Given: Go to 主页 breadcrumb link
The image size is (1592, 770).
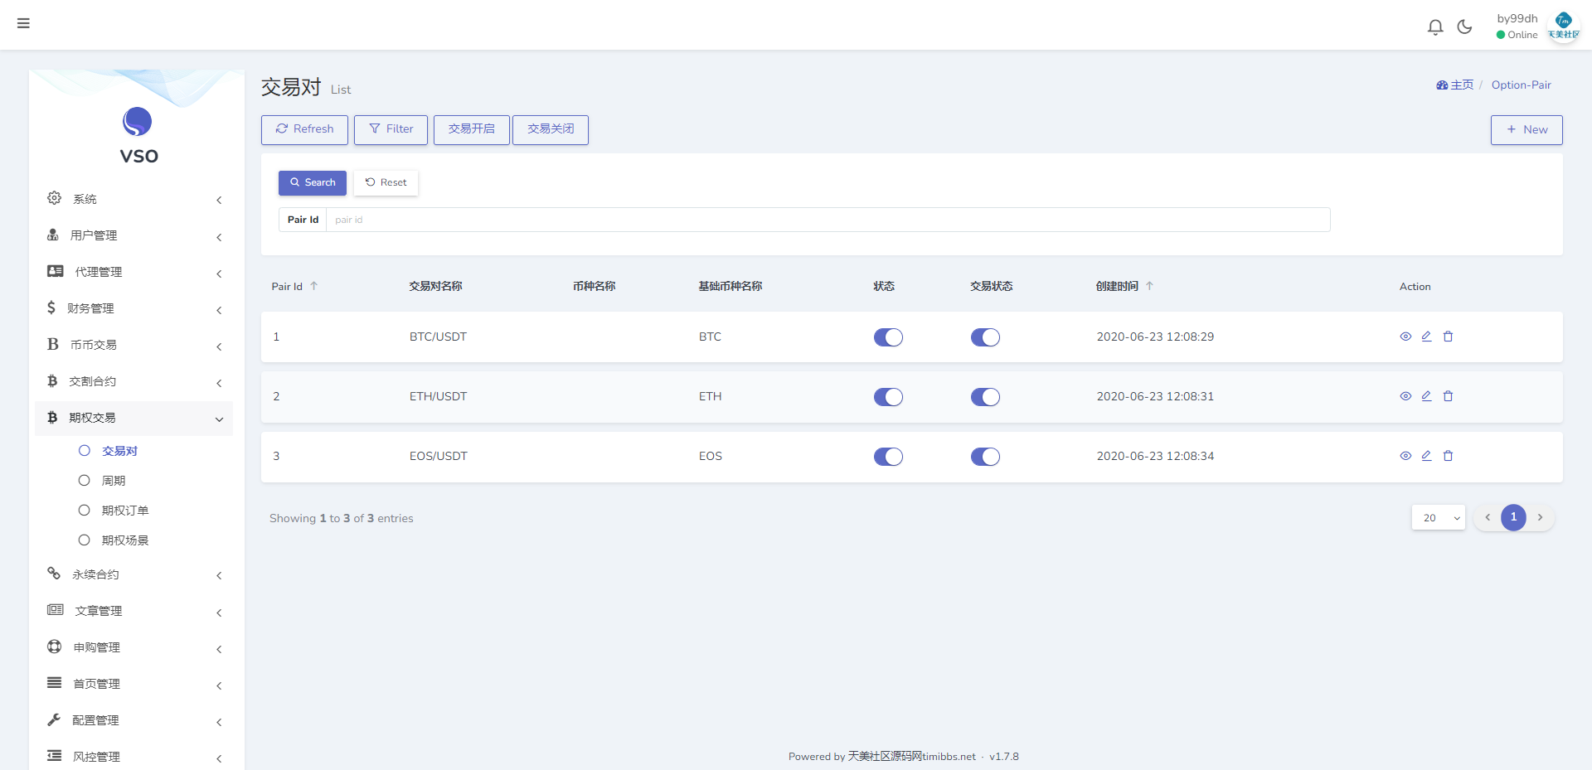Looking at the screenshot, I should [x=1455, y=85].
